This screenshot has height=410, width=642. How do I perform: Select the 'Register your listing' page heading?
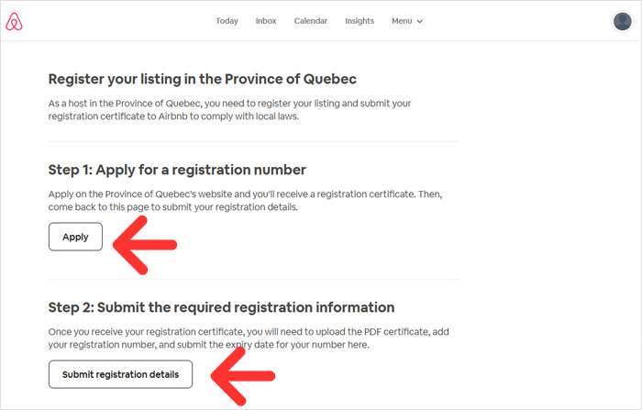[203, 79]
